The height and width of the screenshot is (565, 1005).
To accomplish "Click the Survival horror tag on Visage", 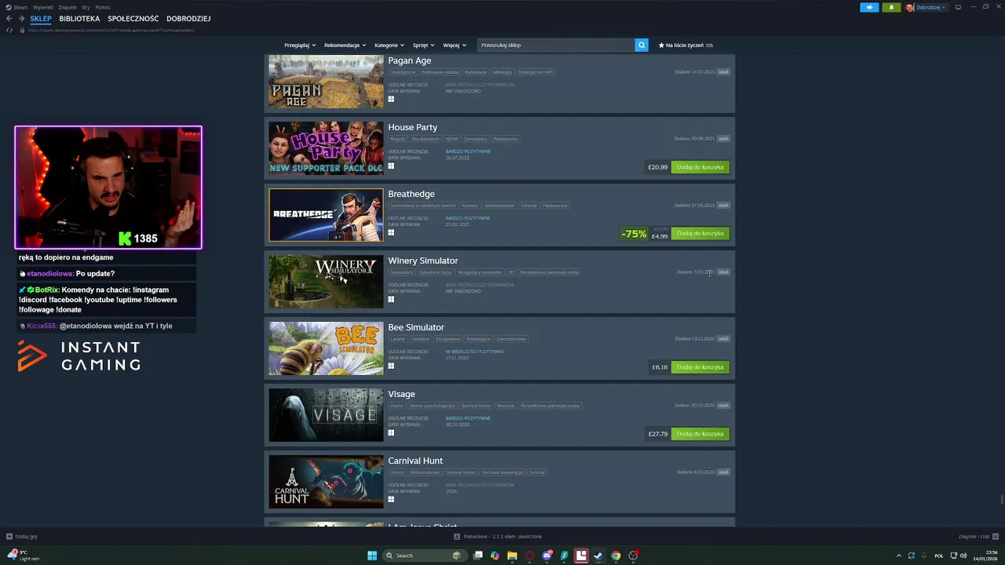I will coord(476,406).
